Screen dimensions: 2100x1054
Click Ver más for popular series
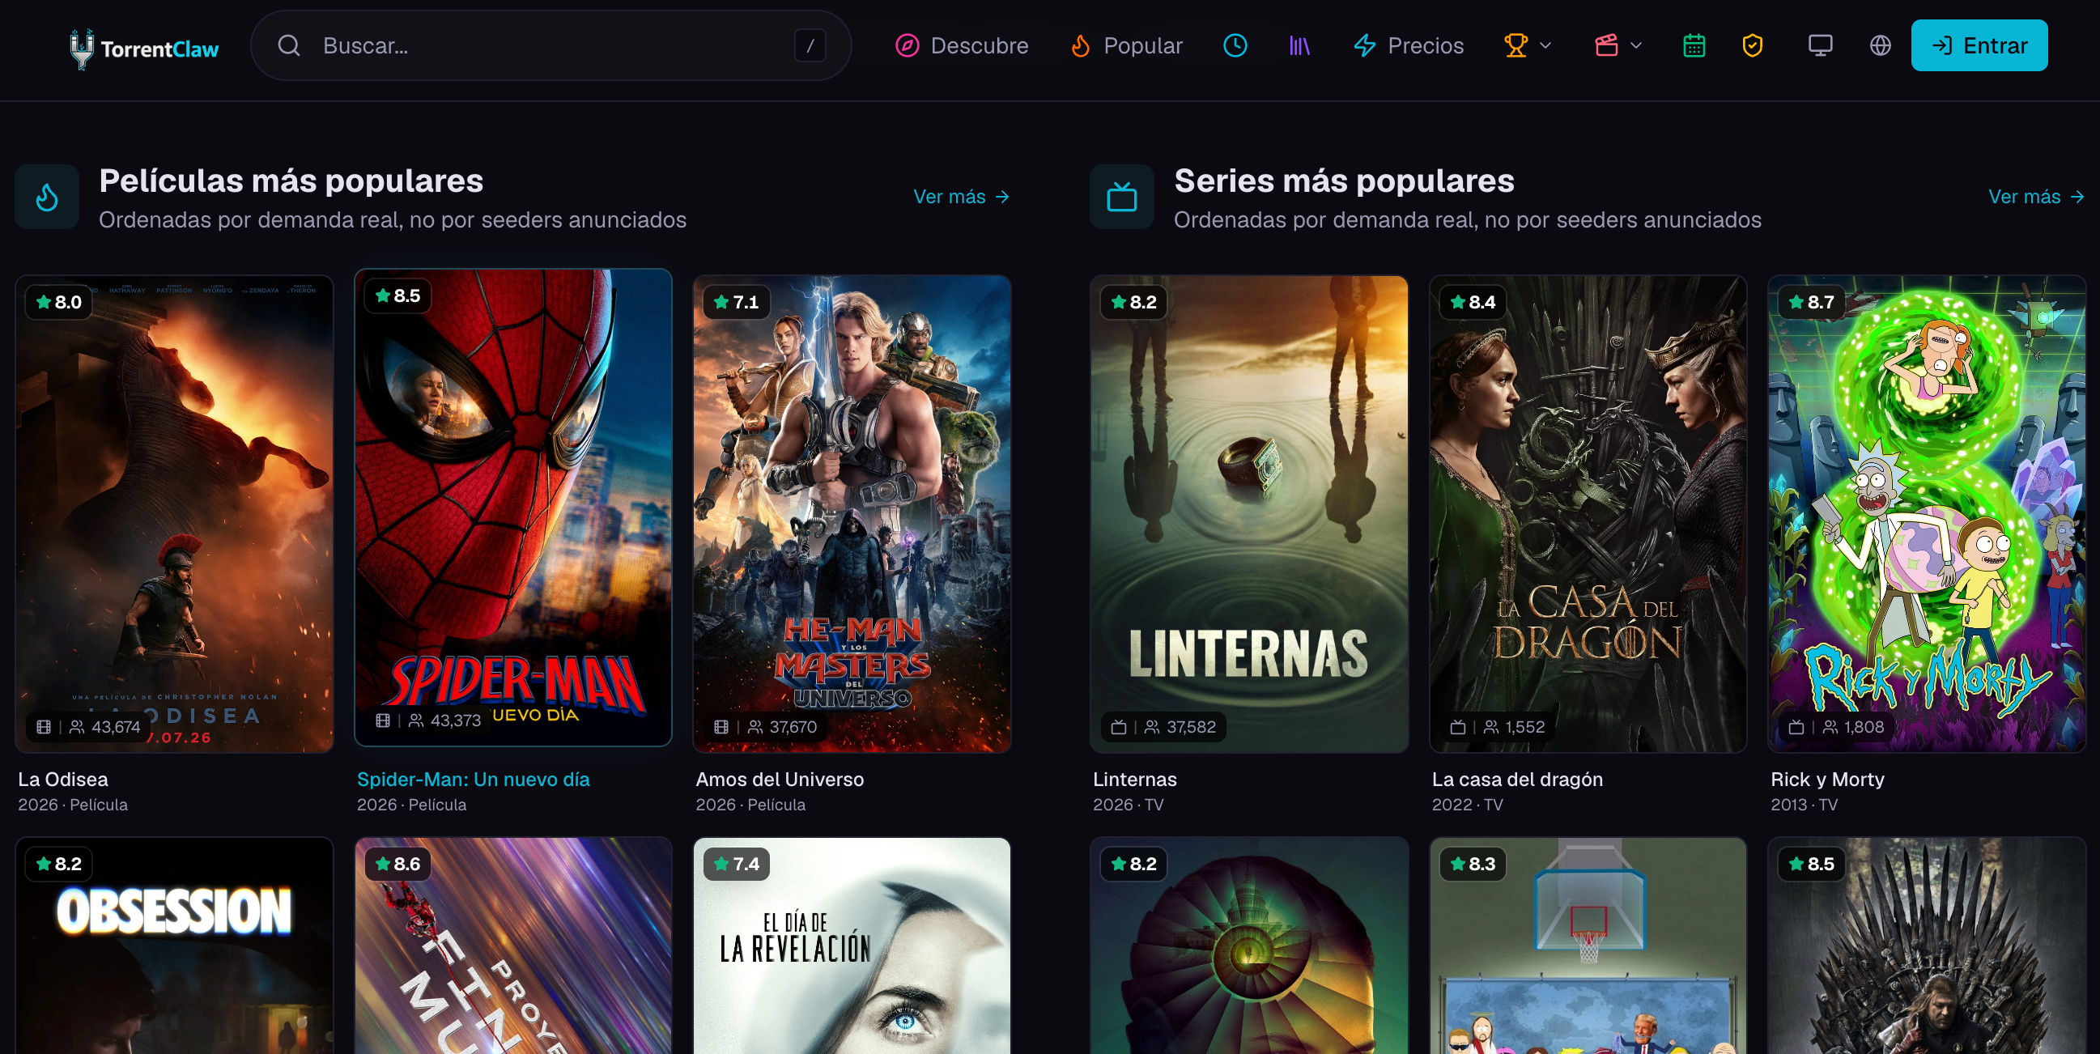pos(2035,197)
